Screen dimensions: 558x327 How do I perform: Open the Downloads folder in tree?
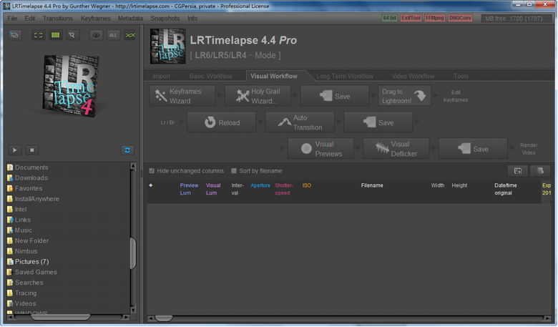coord(31,178)
